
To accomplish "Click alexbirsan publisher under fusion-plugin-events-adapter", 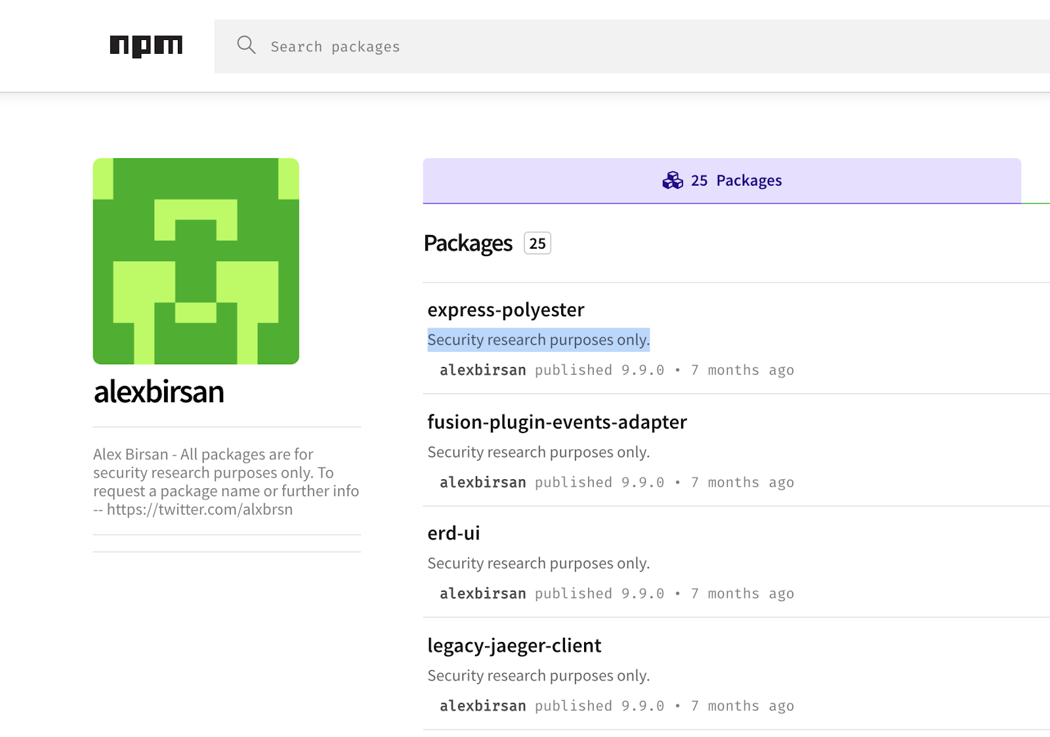I will point(482,482).
